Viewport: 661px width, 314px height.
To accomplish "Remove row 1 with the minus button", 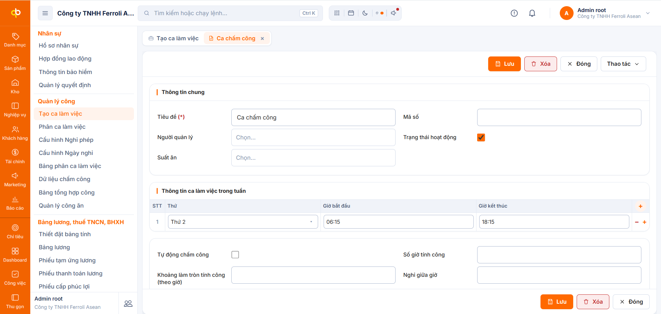I will (x=637, y=222).
